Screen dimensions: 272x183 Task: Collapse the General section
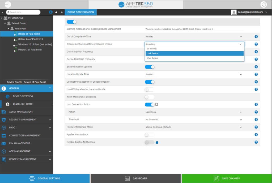[50, 88]
